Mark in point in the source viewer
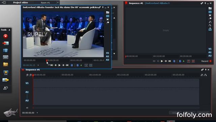This screenshot has width=216, height=122. pyautogui.click(x=72, y=65)
